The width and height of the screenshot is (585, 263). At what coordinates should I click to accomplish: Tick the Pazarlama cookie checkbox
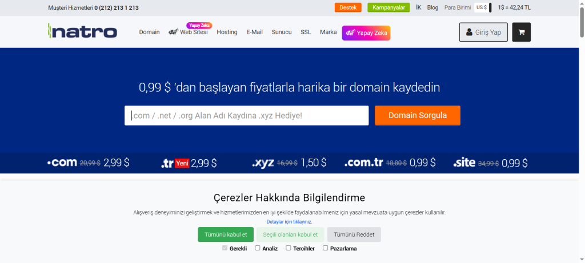[x=326, y=248]
